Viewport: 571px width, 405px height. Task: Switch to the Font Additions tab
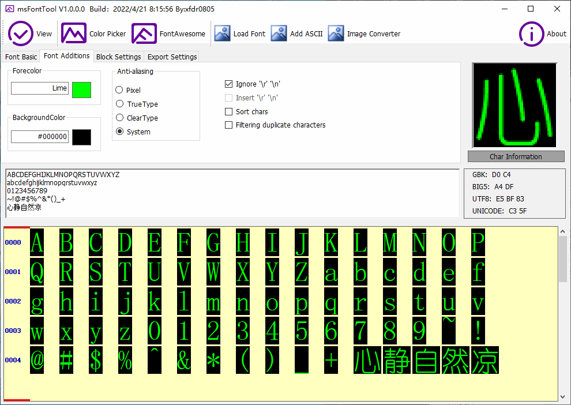pos(67,56)
